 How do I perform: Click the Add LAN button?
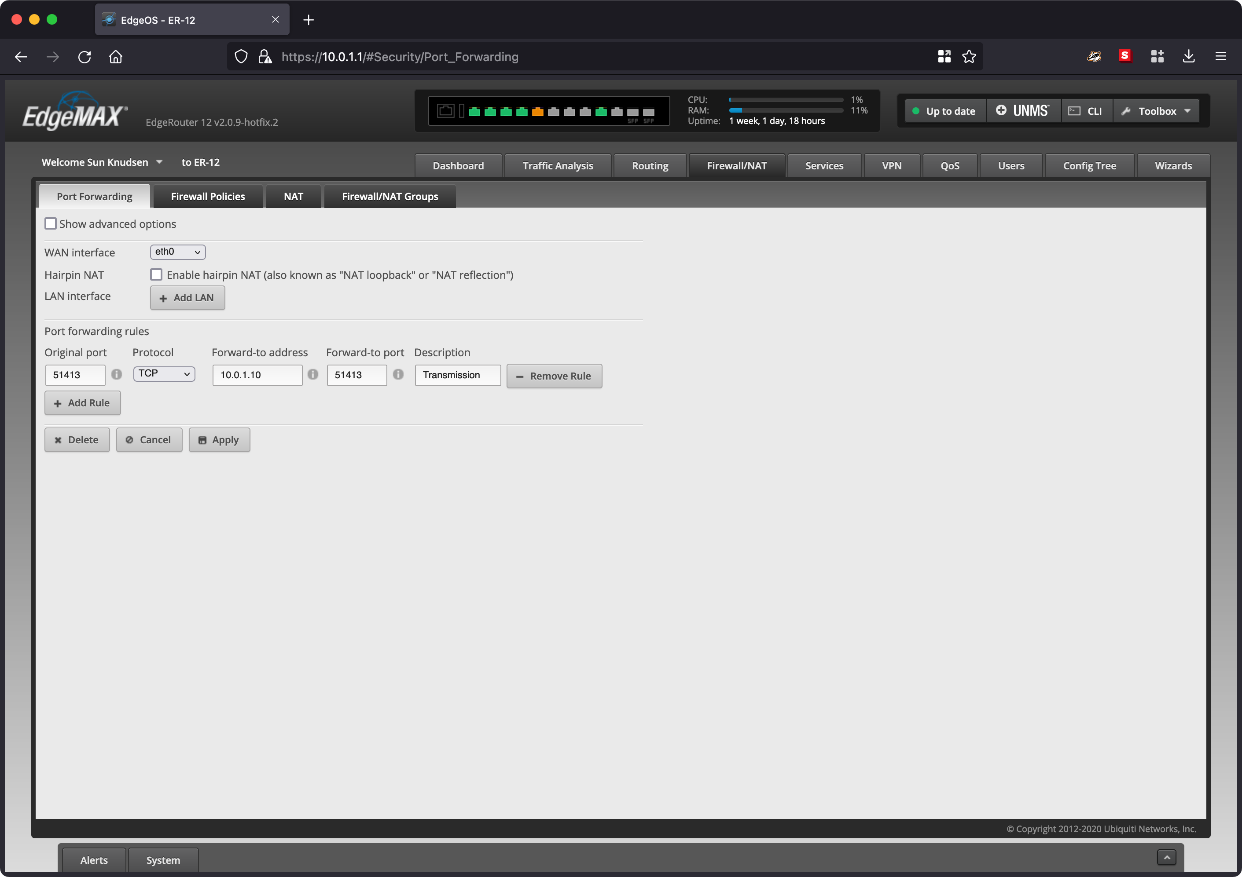(187, 297)
